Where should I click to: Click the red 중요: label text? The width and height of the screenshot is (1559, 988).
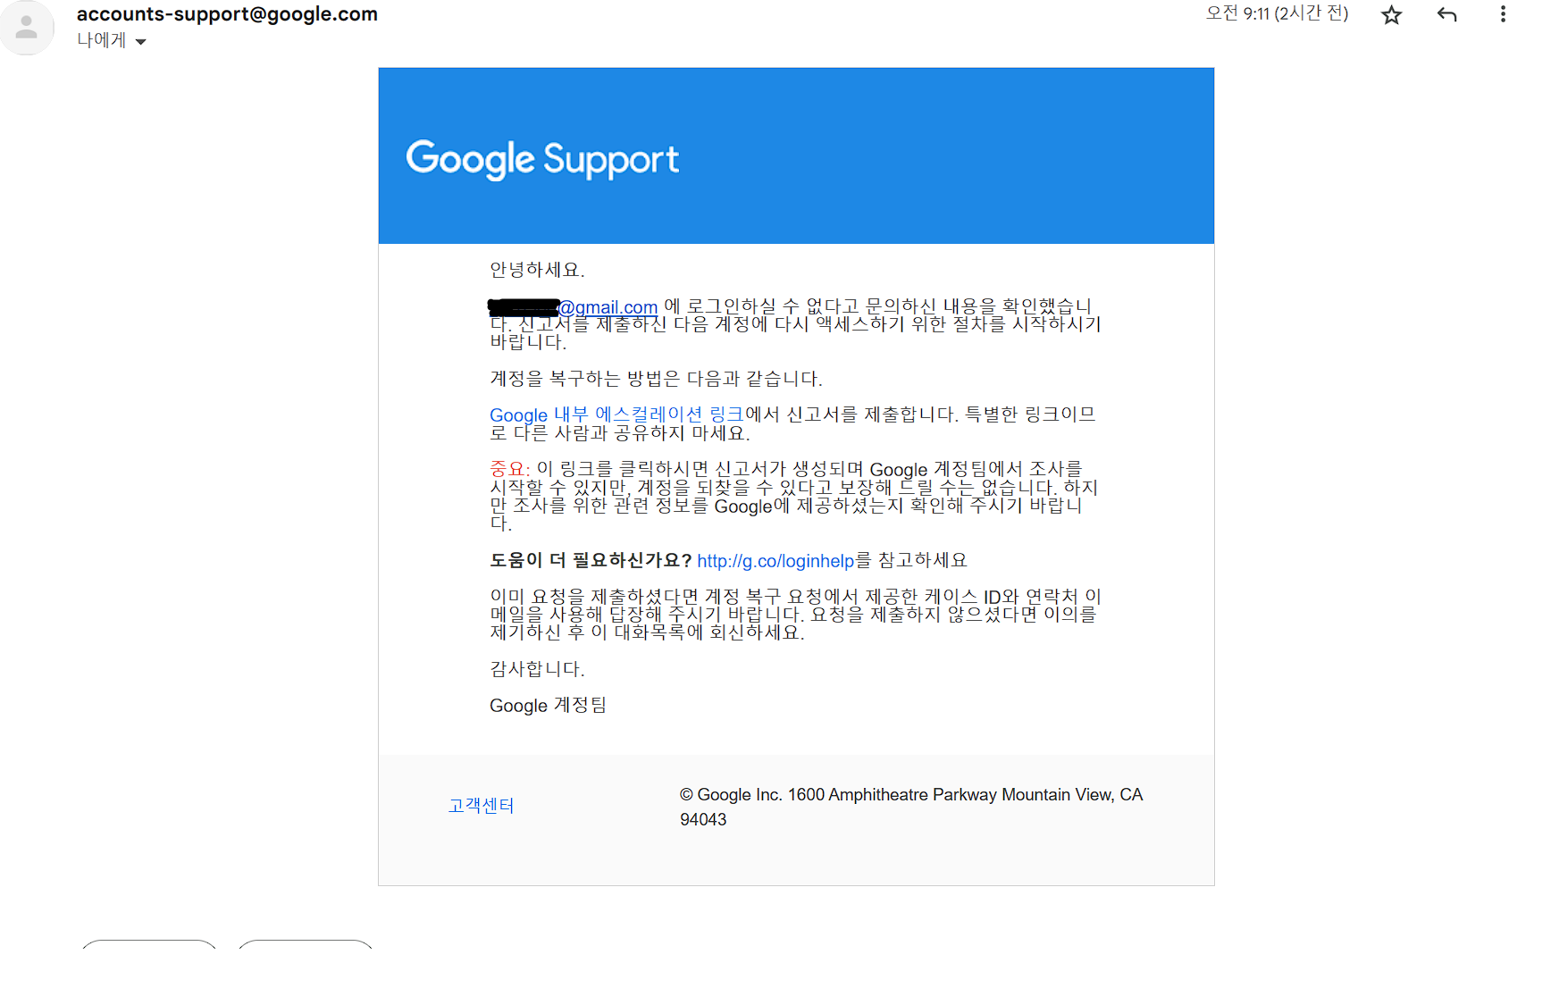(x=510, y=469)
